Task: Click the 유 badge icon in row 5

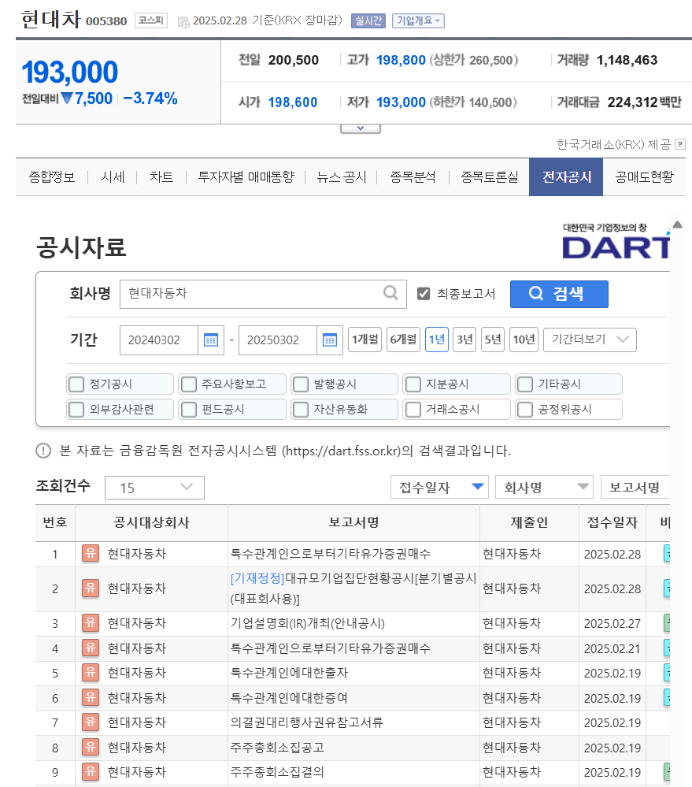Action: pos(91,673)
